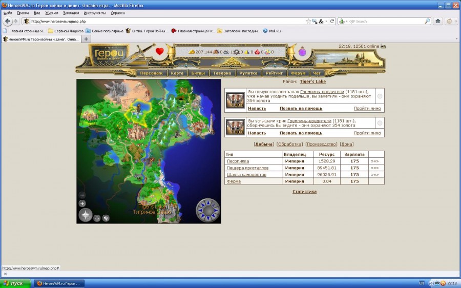The image size is (461, 288).
Task: Select radio button of second hunt offer
Action: pos(380,123)
